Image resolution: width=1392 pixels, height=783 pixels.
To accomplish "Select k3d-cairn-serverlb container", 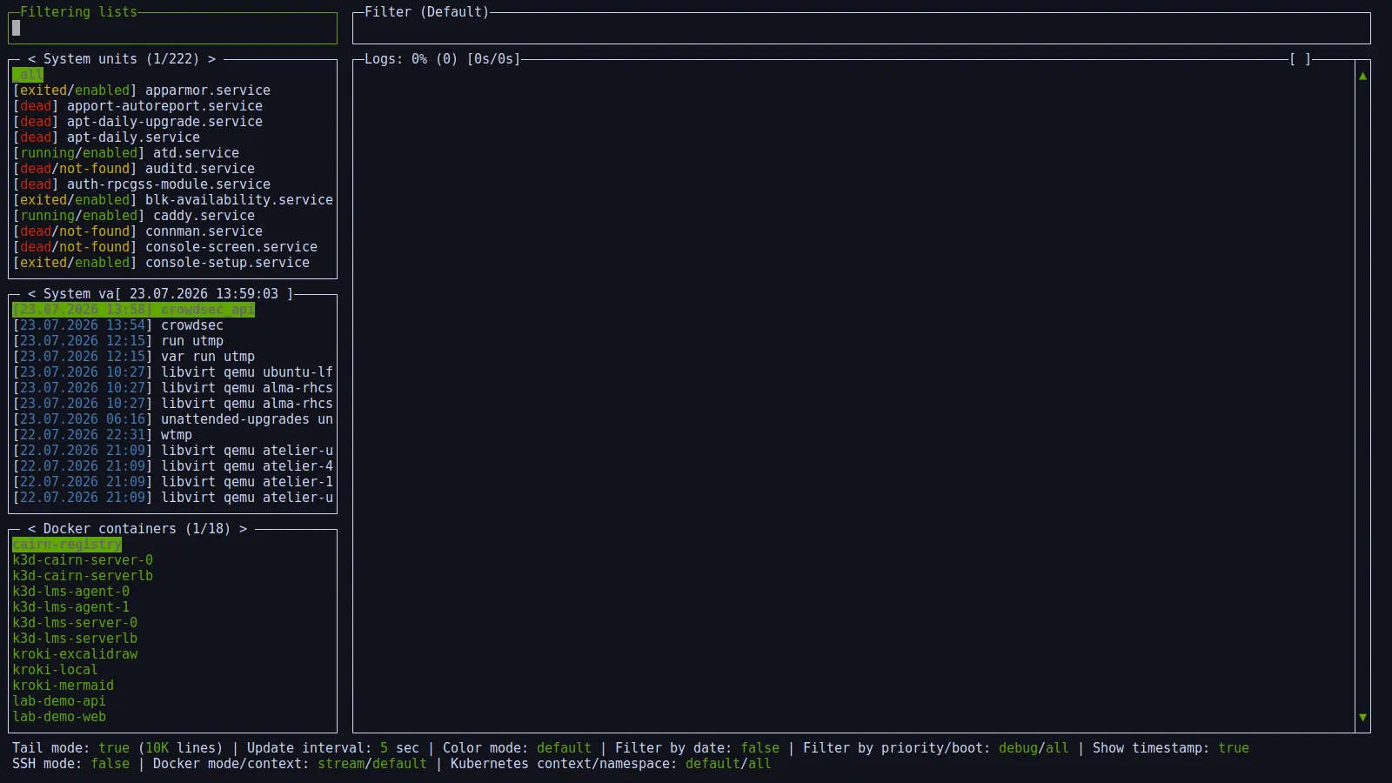I will (x=83, y=576).
